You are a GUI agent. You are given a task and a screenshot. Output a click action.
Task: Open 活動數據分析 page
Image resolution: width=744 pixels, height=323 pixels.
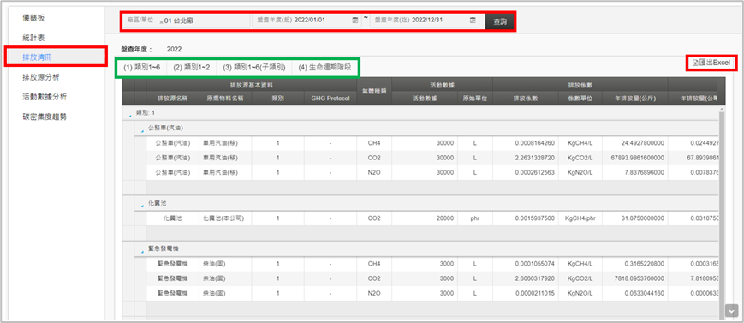click(45, 97)
